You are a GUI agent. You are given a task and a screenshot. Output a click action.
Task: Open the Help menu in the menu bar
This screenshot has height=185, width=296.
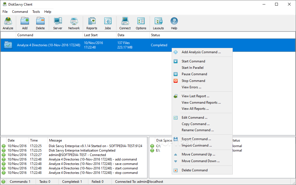(48, 12)
